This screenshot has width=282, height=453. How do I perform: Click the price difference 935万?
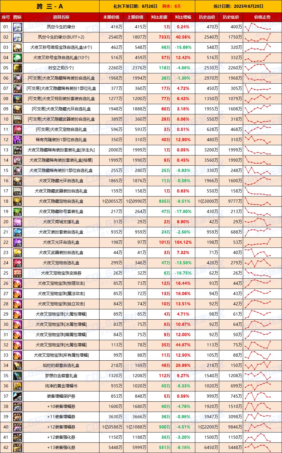pos(164,201)
